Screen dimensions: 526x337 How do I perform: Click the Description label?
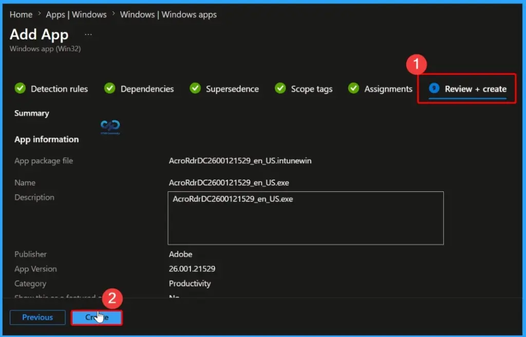pyautogui.click(x=34, y=197)
